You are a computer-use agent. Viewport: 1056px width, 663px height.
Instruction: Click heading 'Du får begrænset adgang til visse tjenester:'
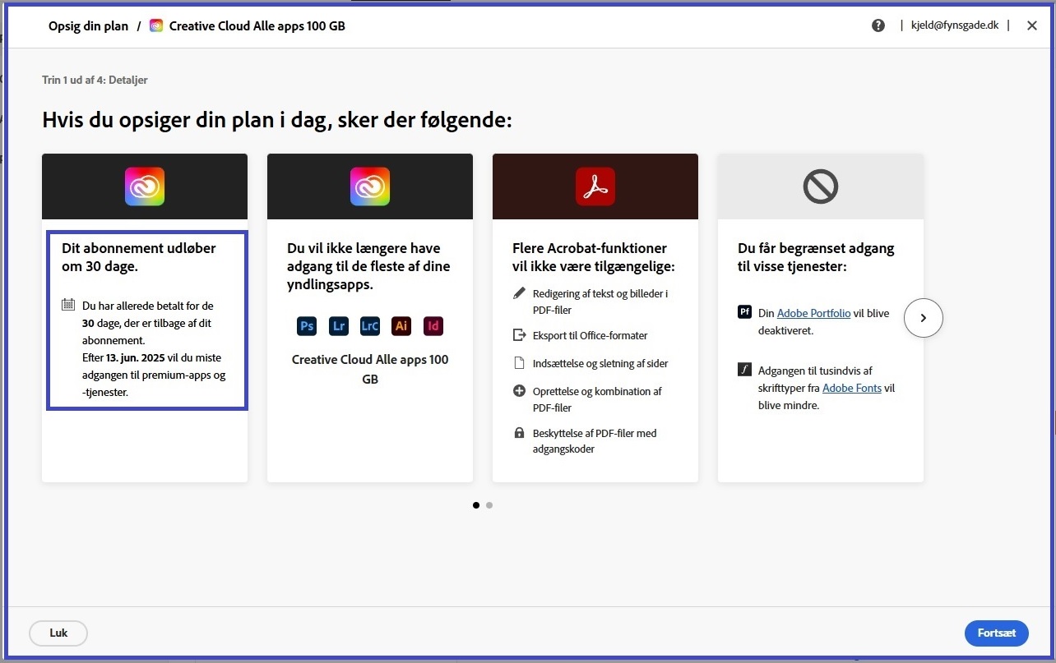coord(816,257)
